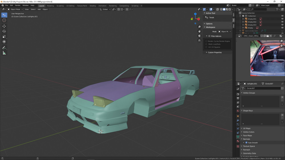
Task: Toggle X-ray mode in viewport header
Action: pos(217,9)
